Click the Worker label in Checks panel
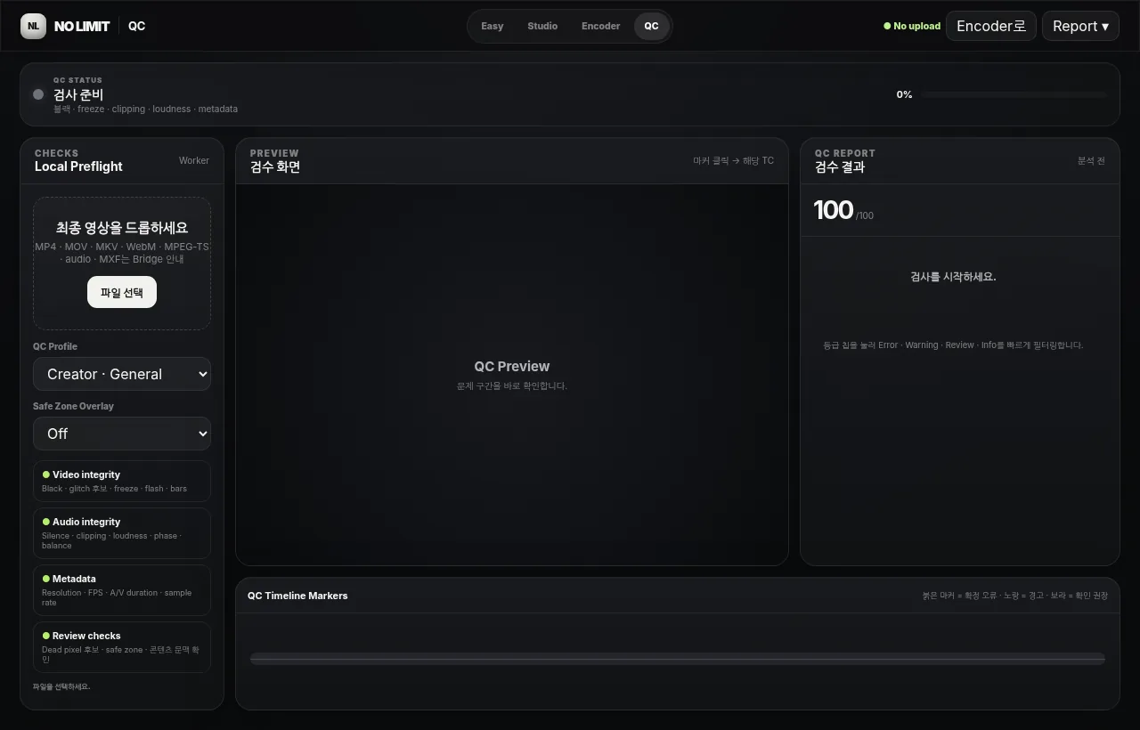Viewport: 1140px width, 730px height. pyautogui.click(x=194, y=160)
